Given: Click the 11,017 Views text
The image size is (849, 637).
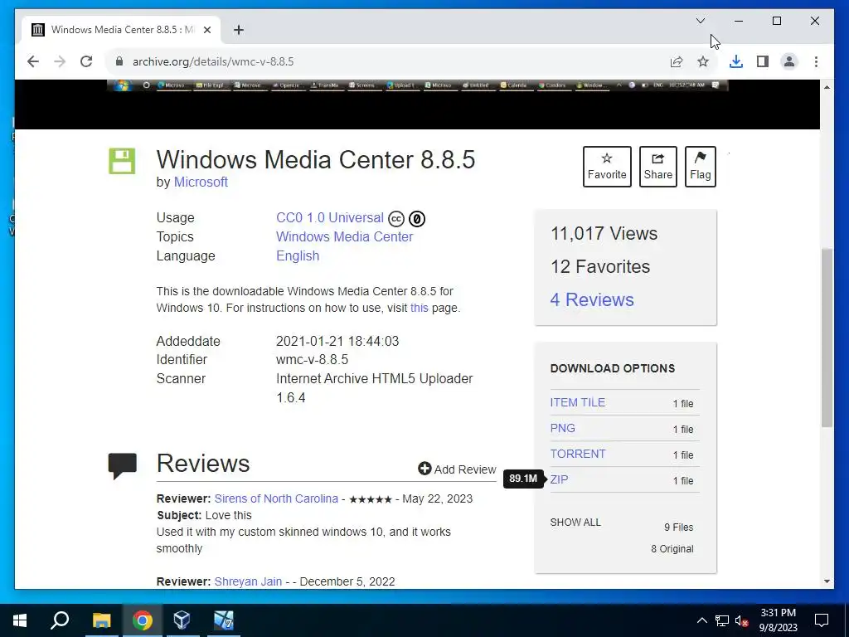Looking at the screenshot, I should click(x=604, y=233).
